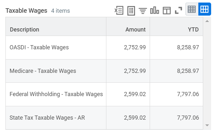Select the OASDI - Taxable Wages cell
Screen dimensions: 214x133
pyautogui.click(x=56, y=48)
